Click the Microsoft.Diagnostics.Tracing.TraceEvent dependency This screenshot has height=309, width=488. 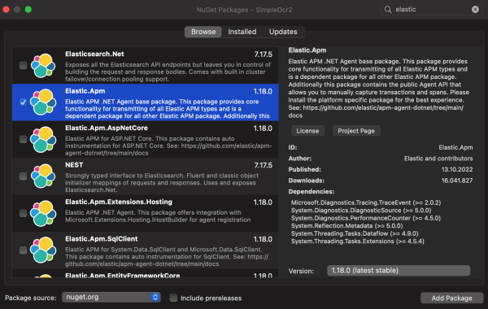point(366,202)
